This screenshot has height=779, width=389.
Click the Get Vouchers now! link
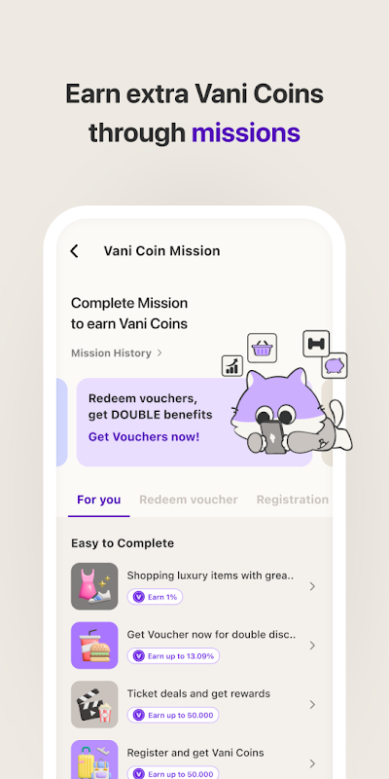click(144, 436)
